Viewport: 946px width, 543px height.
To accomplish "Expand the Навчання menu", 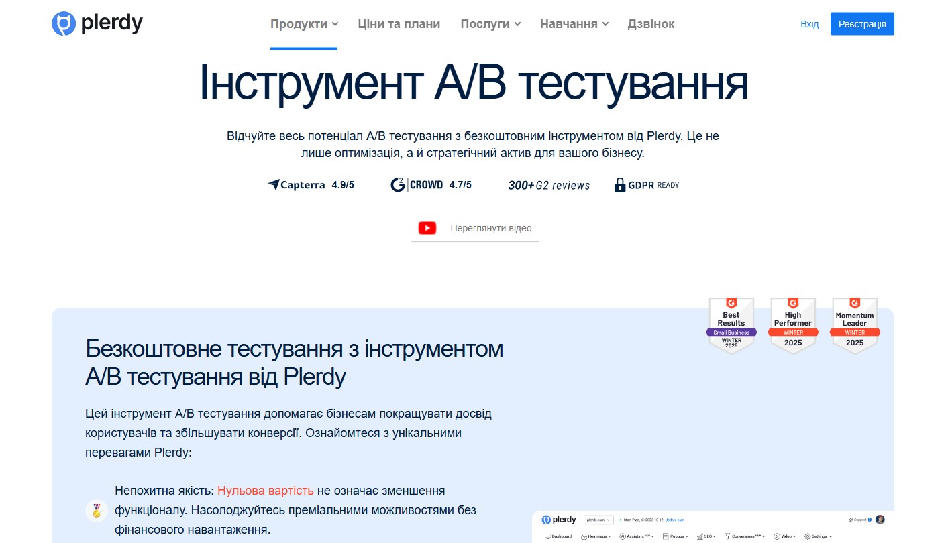I will tap(574, 24).
